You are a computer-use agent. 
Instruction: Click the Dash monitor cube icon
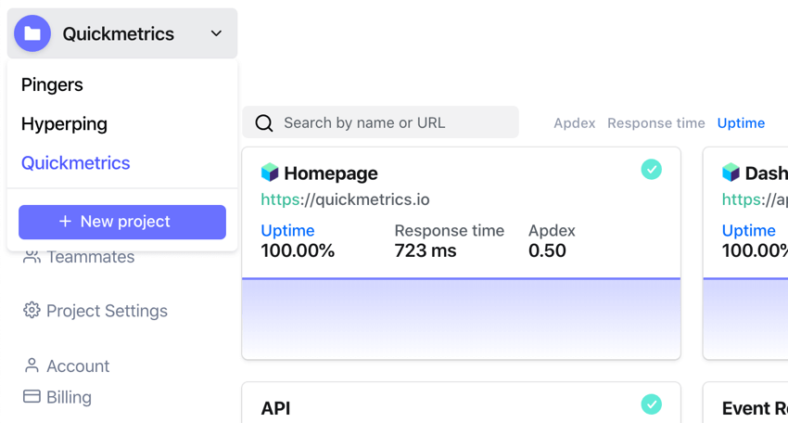tap(731, 173)
